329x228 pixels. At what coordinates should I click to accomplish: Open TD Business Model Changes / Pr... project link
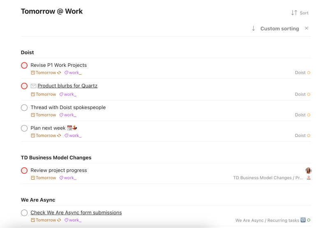tap(268, 178)
